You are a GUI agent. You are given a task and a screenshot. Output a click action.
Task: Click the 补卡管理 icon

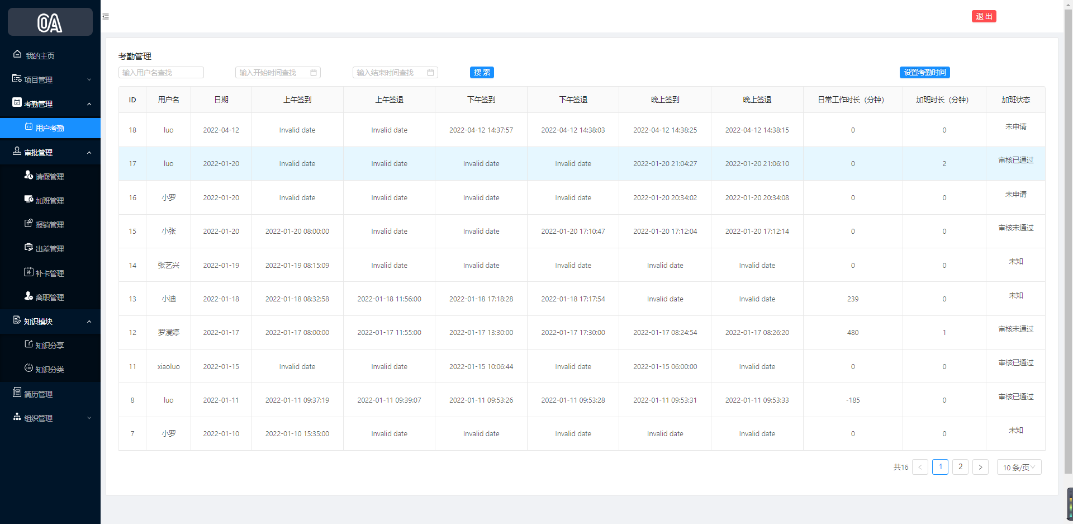pyautogui.click(x=29, y=272)
